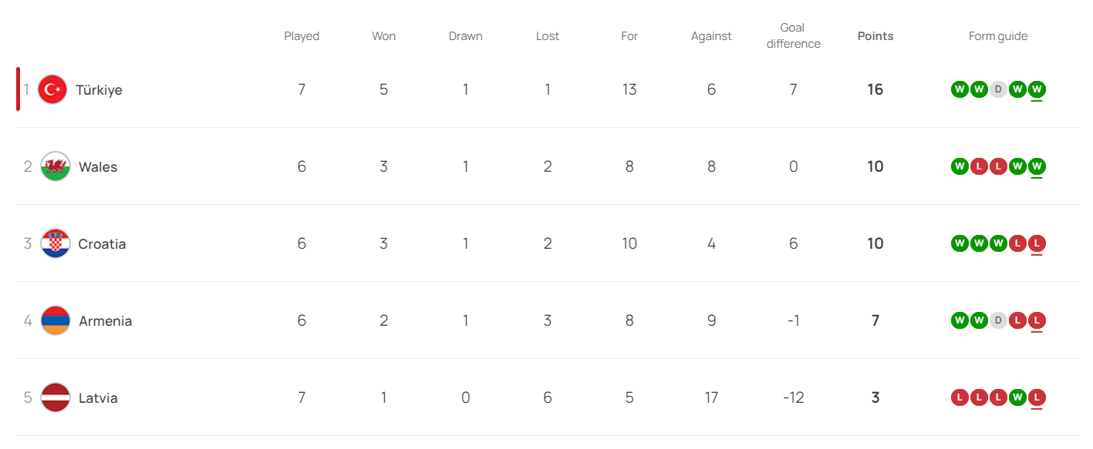1093x449 pixels.
Task: Click the Form guide column header
Action: pos(998,36)
